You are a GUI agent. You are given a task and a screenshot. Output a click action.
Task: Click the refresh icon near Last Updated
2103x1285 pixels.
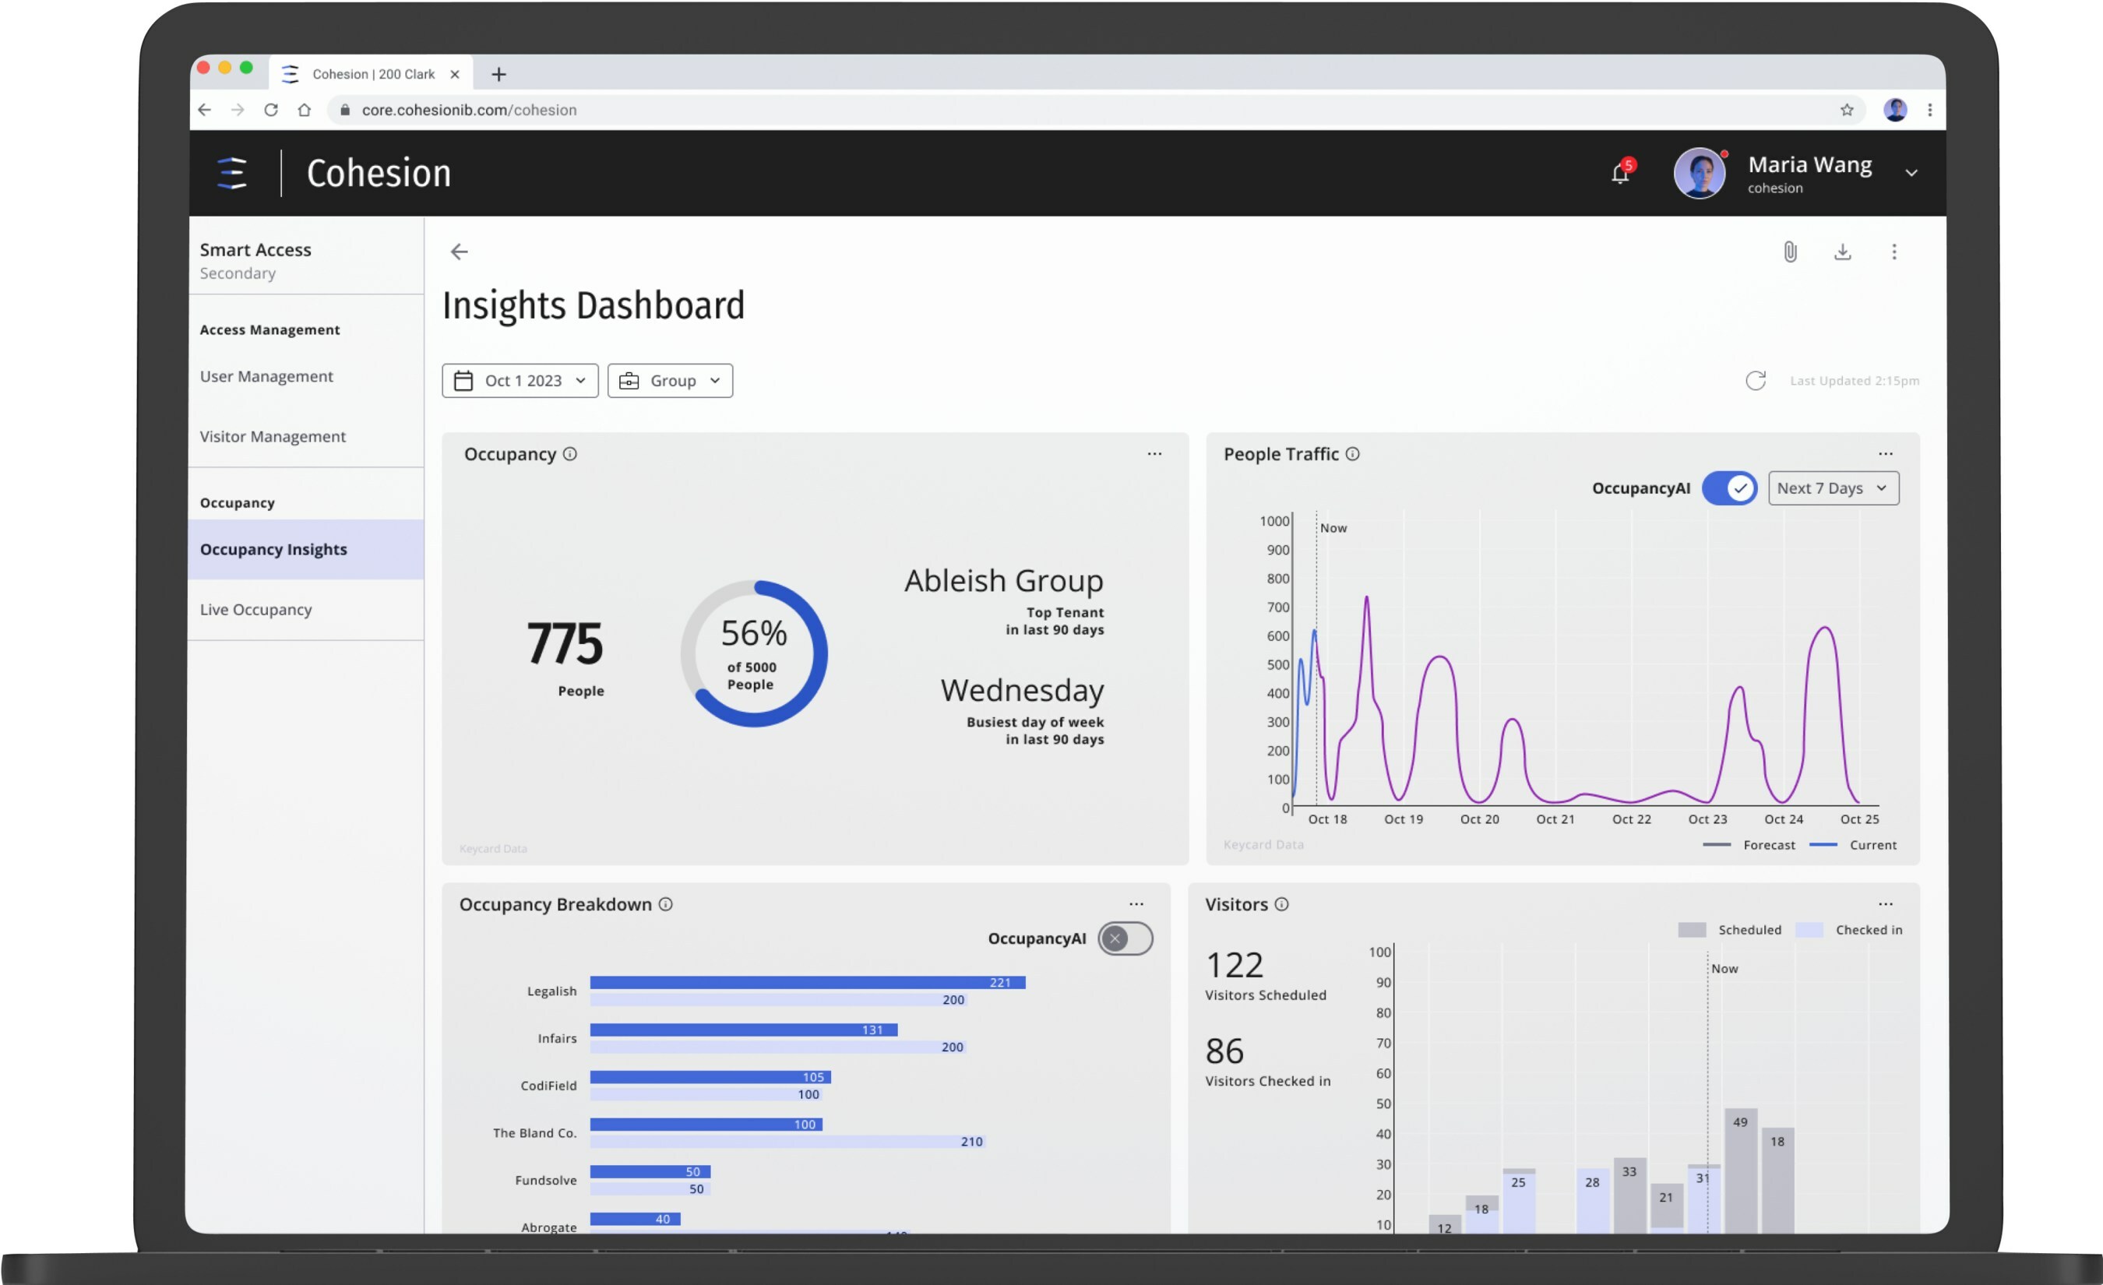point(1755,381)
